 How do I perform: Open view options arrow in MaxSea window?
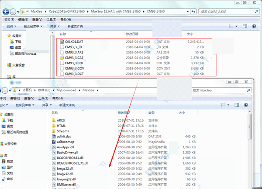tap(228, 105)
